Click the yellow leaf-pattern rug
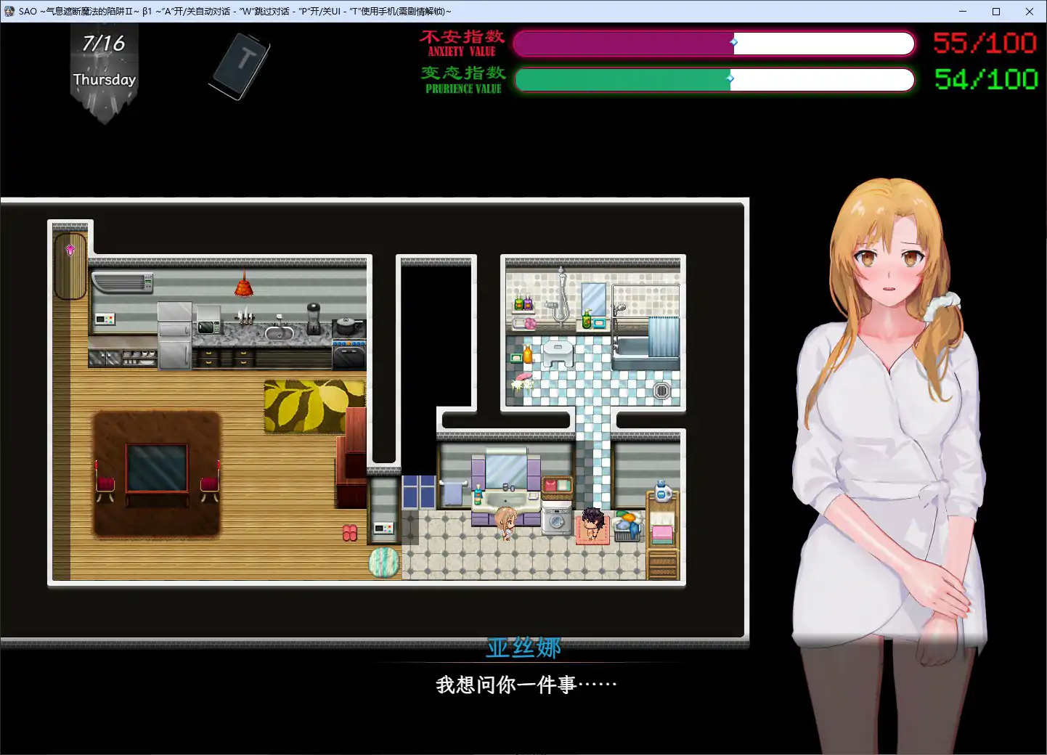Viewport: 1047px width, 755px height. [x=312, y=407]
